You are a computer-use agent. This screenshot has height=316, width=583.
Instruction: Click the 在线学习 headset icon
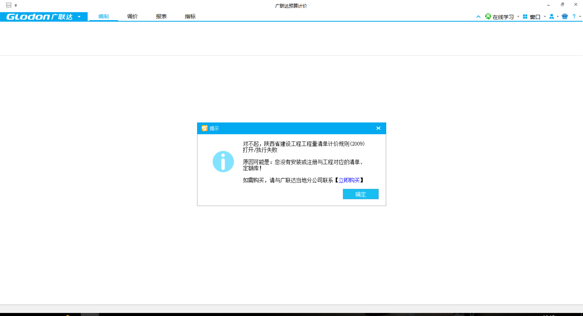coord(488,16)
